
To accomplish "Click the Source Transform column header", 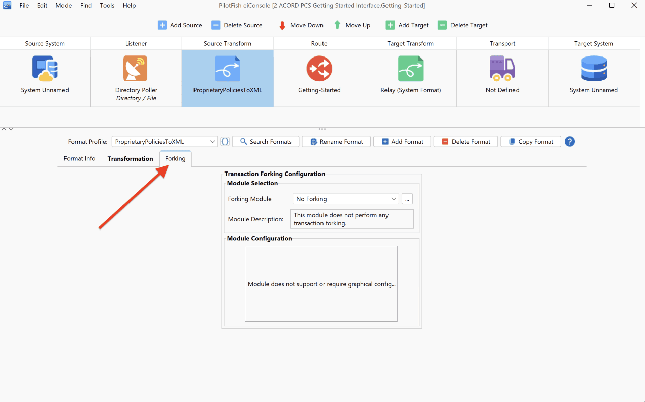I will (x=228, y=43).
